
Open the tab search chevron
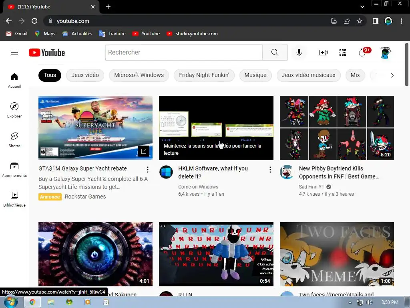tap(362, 7)
